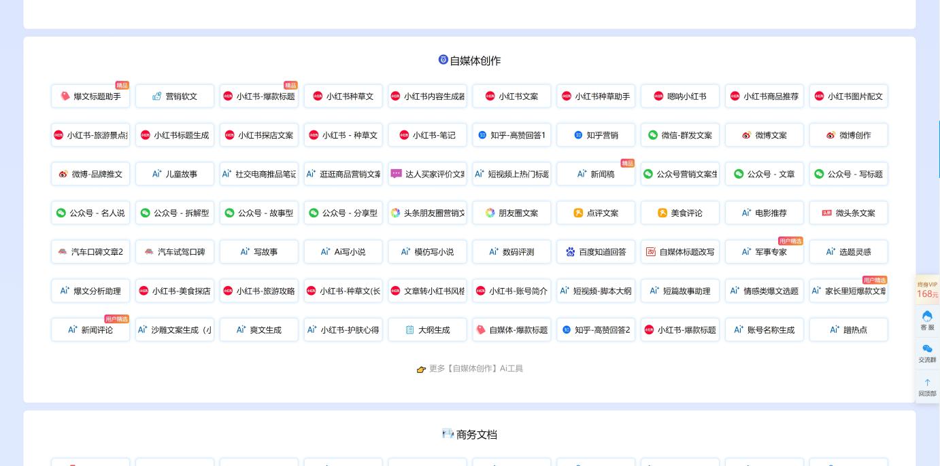Click 达人买家评价 chat bubble icon
Viewport: 940px width, 466px height.
coord(397,174)
